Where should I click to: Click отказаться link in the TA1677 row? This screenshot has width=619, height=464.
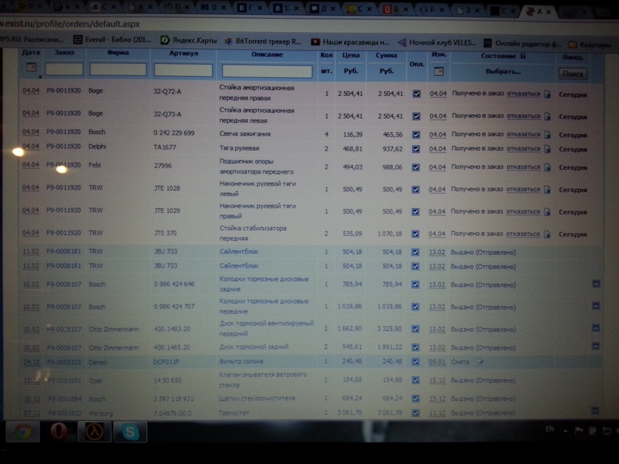tap(524, 149)
